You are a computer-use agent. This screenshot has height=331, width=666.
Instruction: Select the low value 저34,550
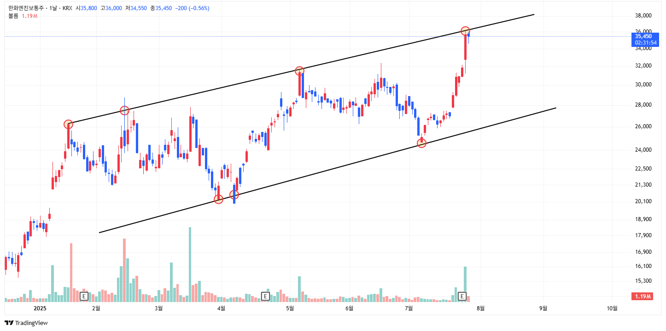pyautogui.click(x=136, y=8)
